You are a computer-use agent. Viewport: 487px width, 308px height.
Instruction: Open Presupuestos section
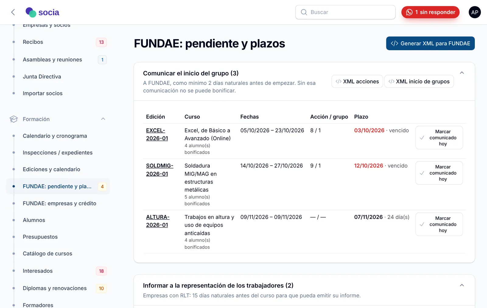point(40,237)
